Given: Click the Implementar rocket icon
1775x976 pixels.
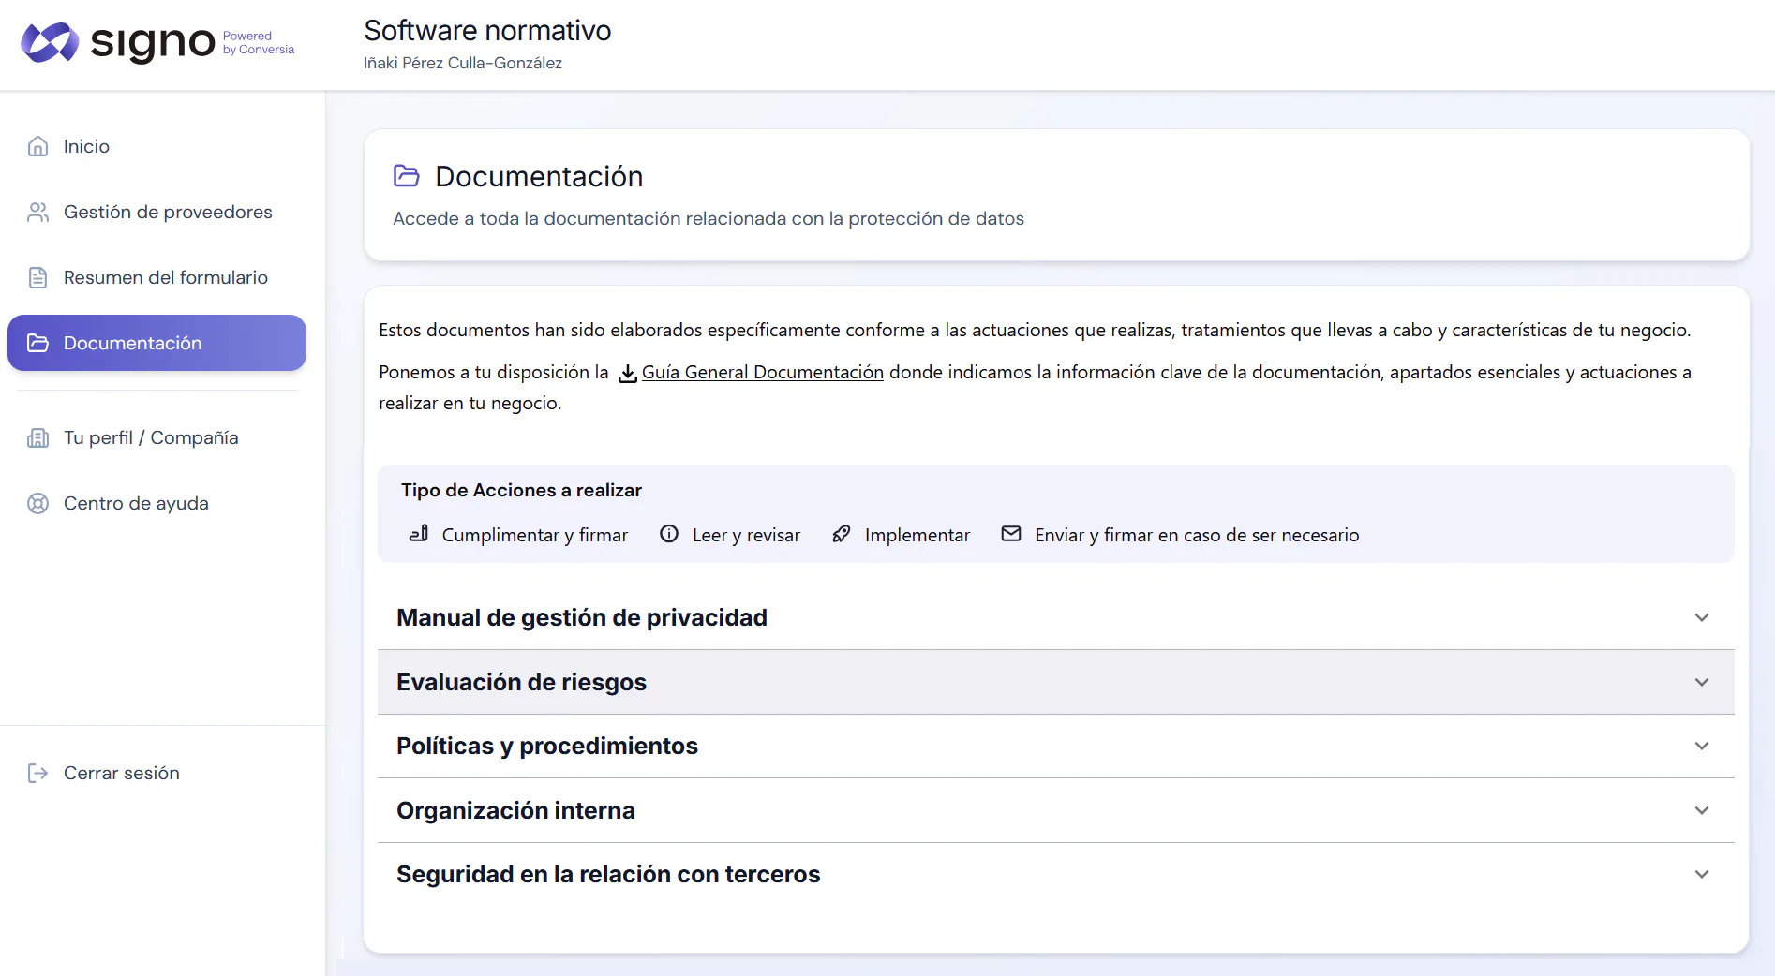Looking at the screenshot, I should (842, 534).
